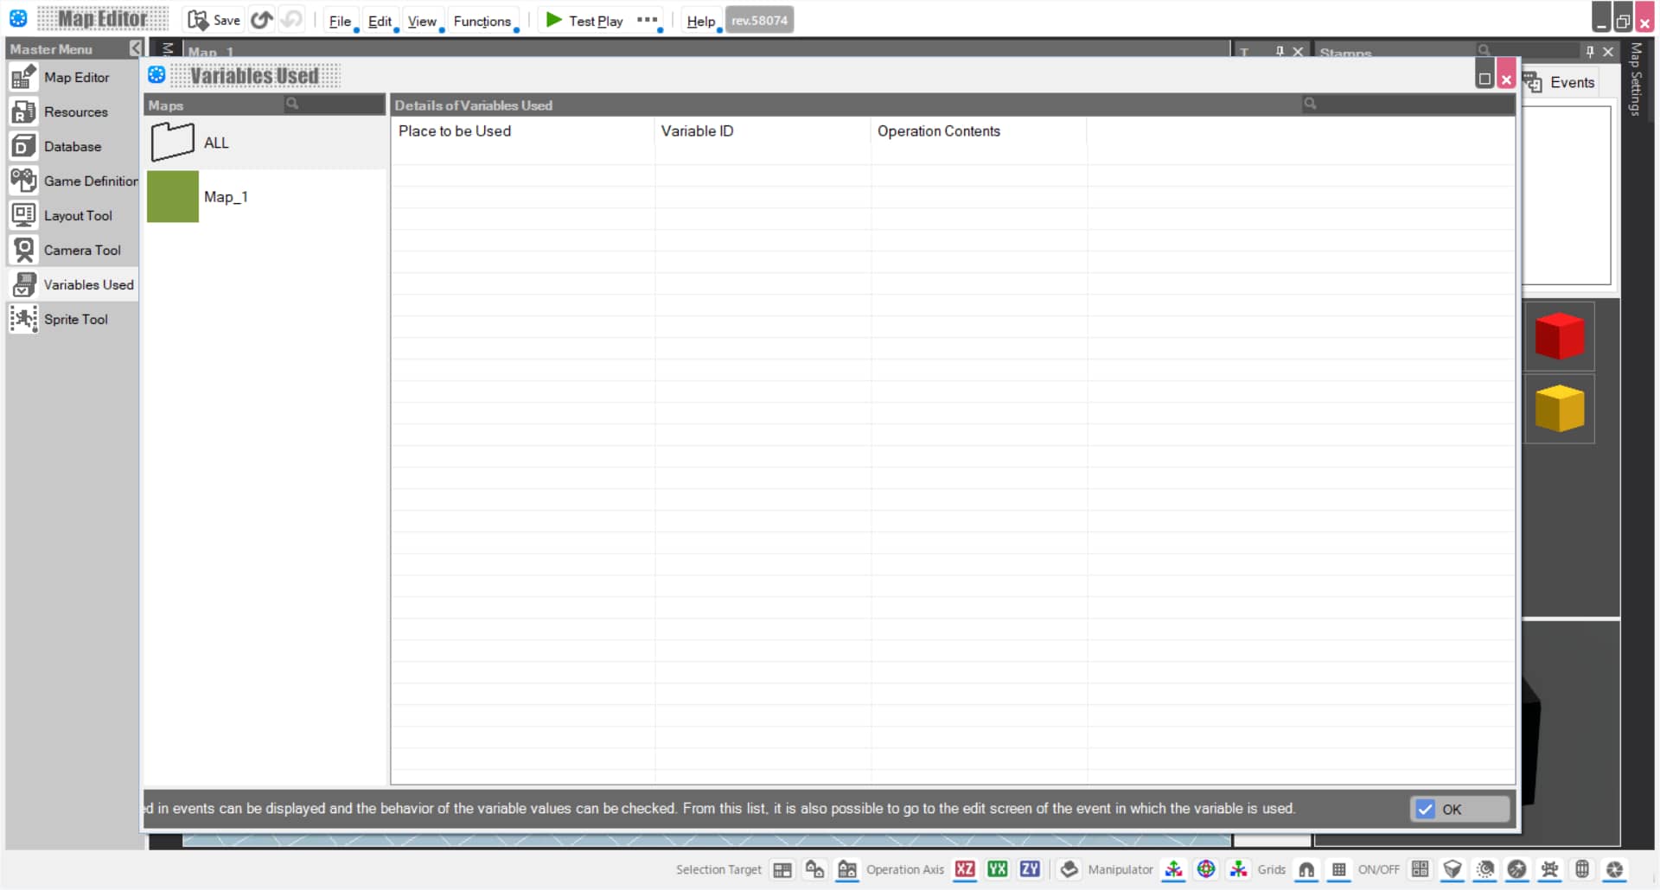Open Camera Tool in Master Menu
The image size is (1660, 890).
click(73, 251)
